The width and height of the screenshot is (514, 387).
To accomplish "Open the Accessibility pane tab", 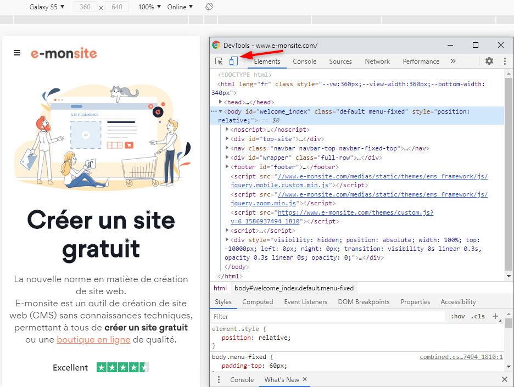I will pyautogui.click(x=458, y=302).
